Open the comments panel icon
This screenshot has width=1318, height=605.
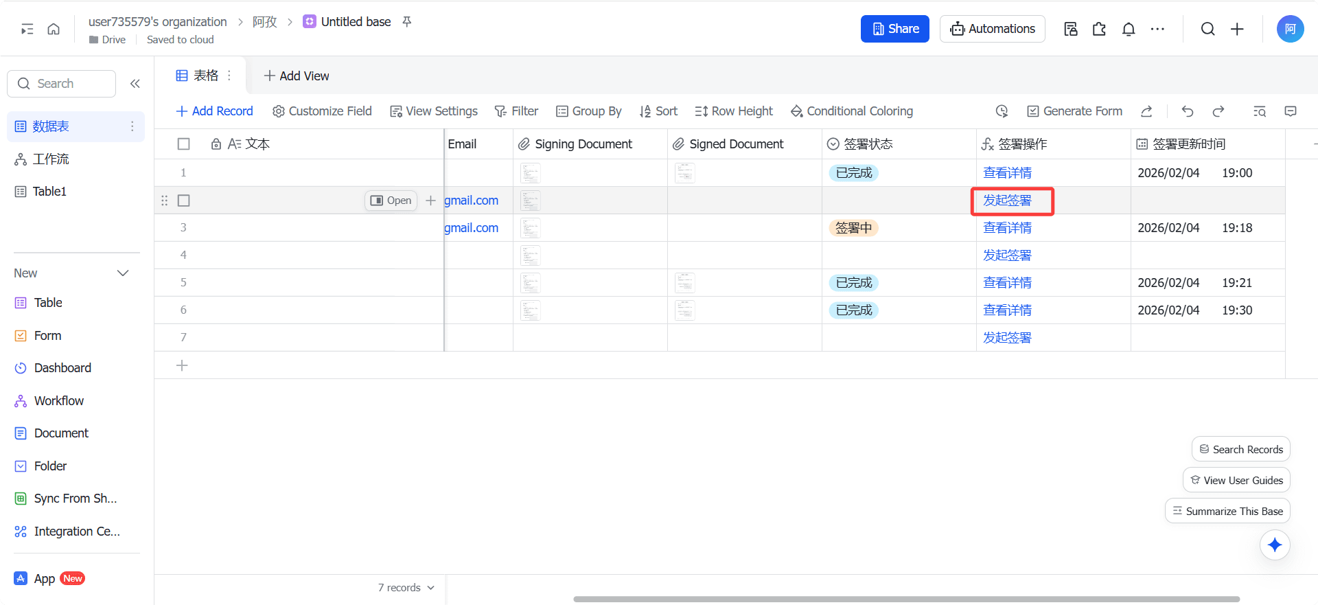1291,111
